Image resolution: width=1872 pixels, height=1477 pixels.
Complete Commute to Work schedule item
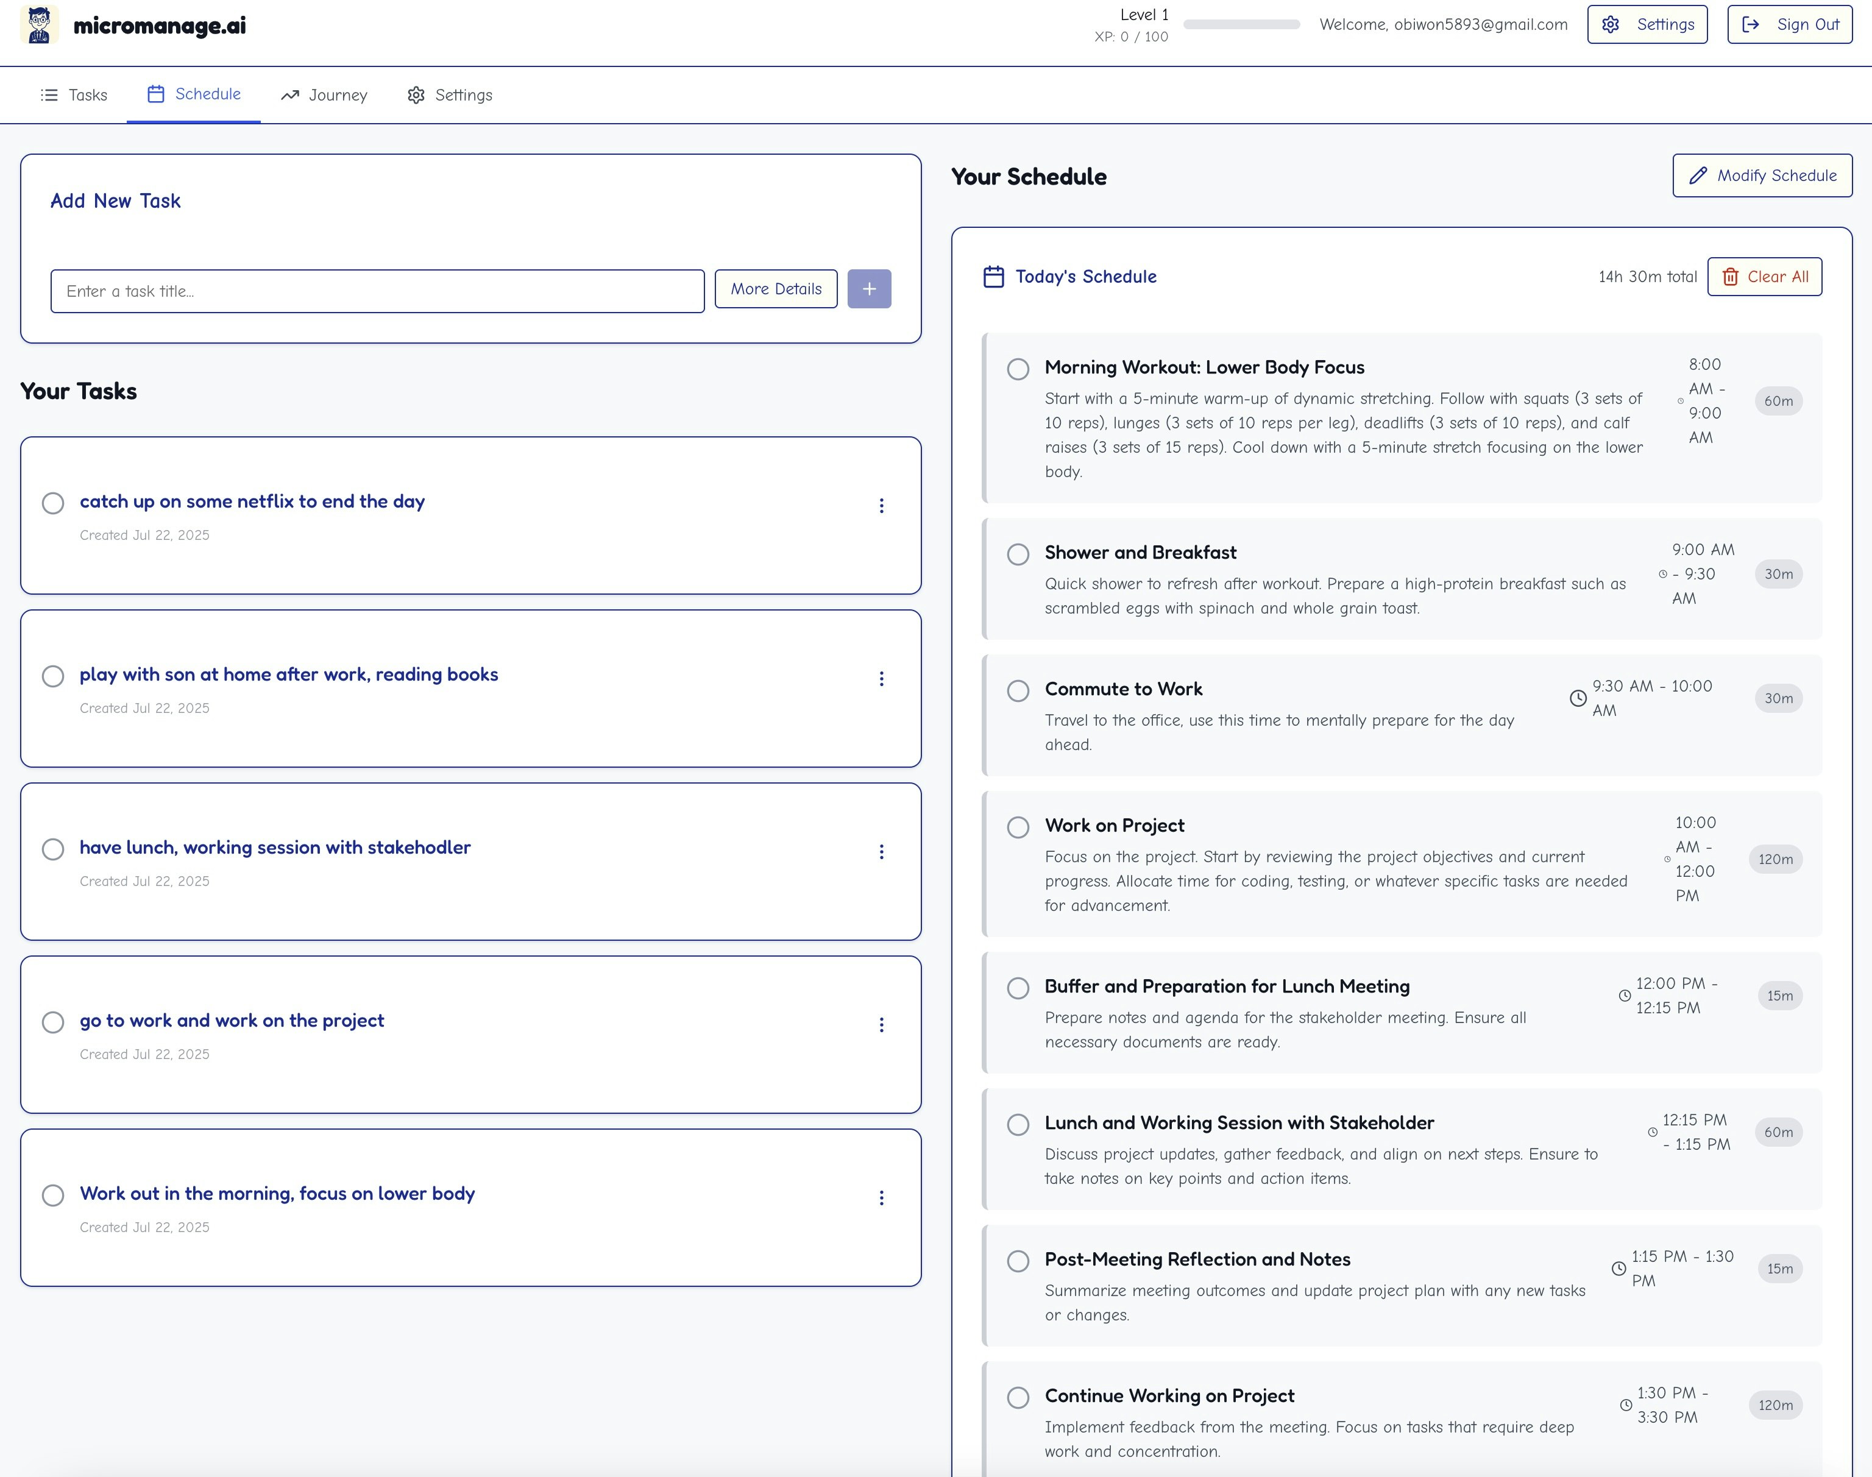(1018, 691)
